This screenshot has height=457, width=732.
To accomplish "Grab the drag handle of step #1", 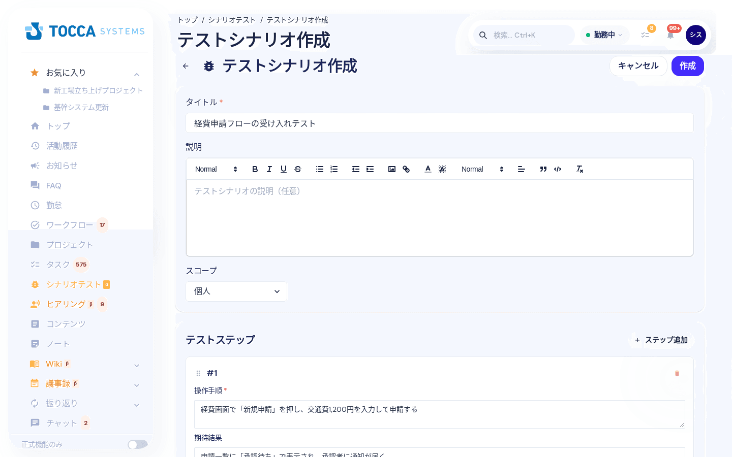I will click(198, 373).
